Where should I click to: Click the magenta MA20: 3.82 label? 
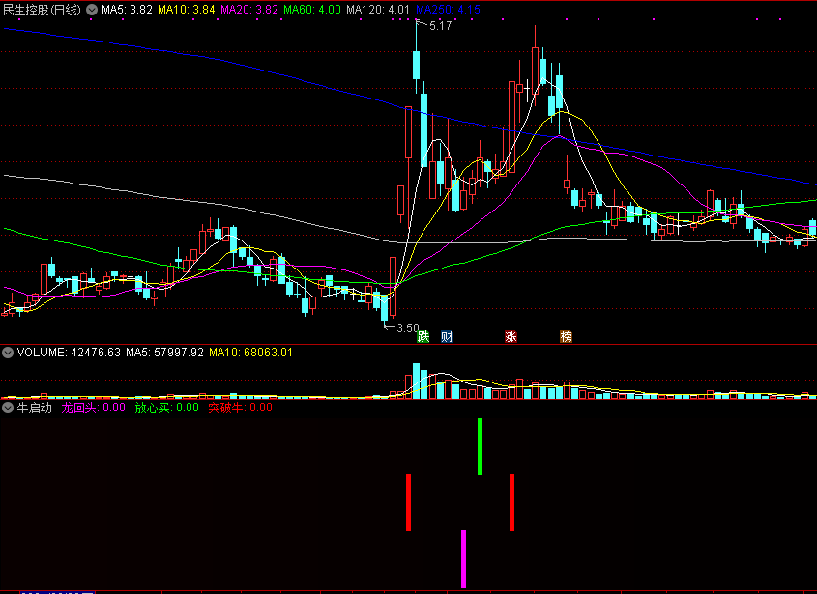[x=249, y=10]
